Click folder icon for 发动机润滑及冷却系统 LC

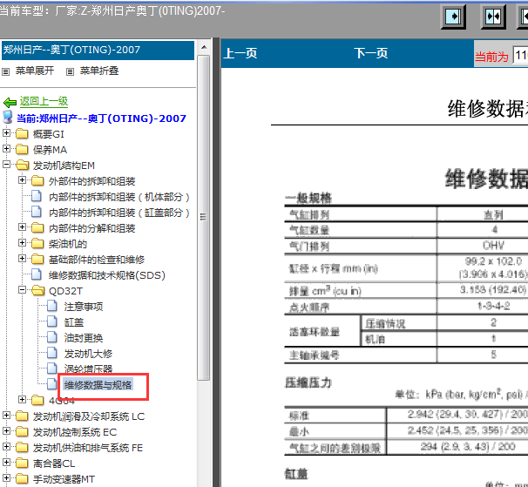22,416
